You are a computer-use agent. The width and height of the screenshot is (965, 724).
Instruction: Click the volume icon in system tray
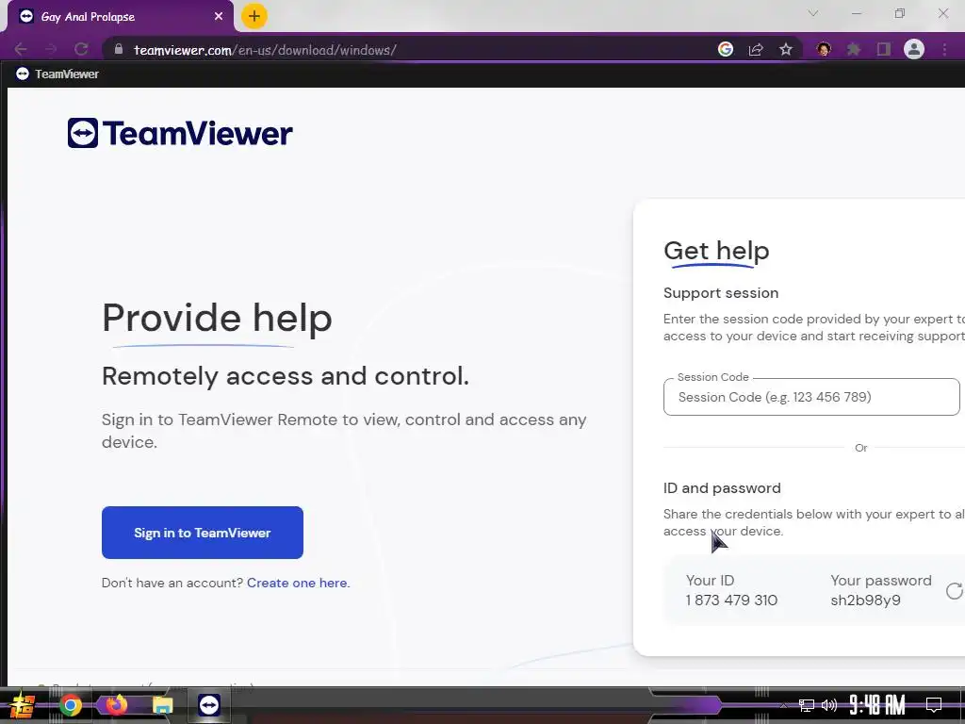[829, 705]
